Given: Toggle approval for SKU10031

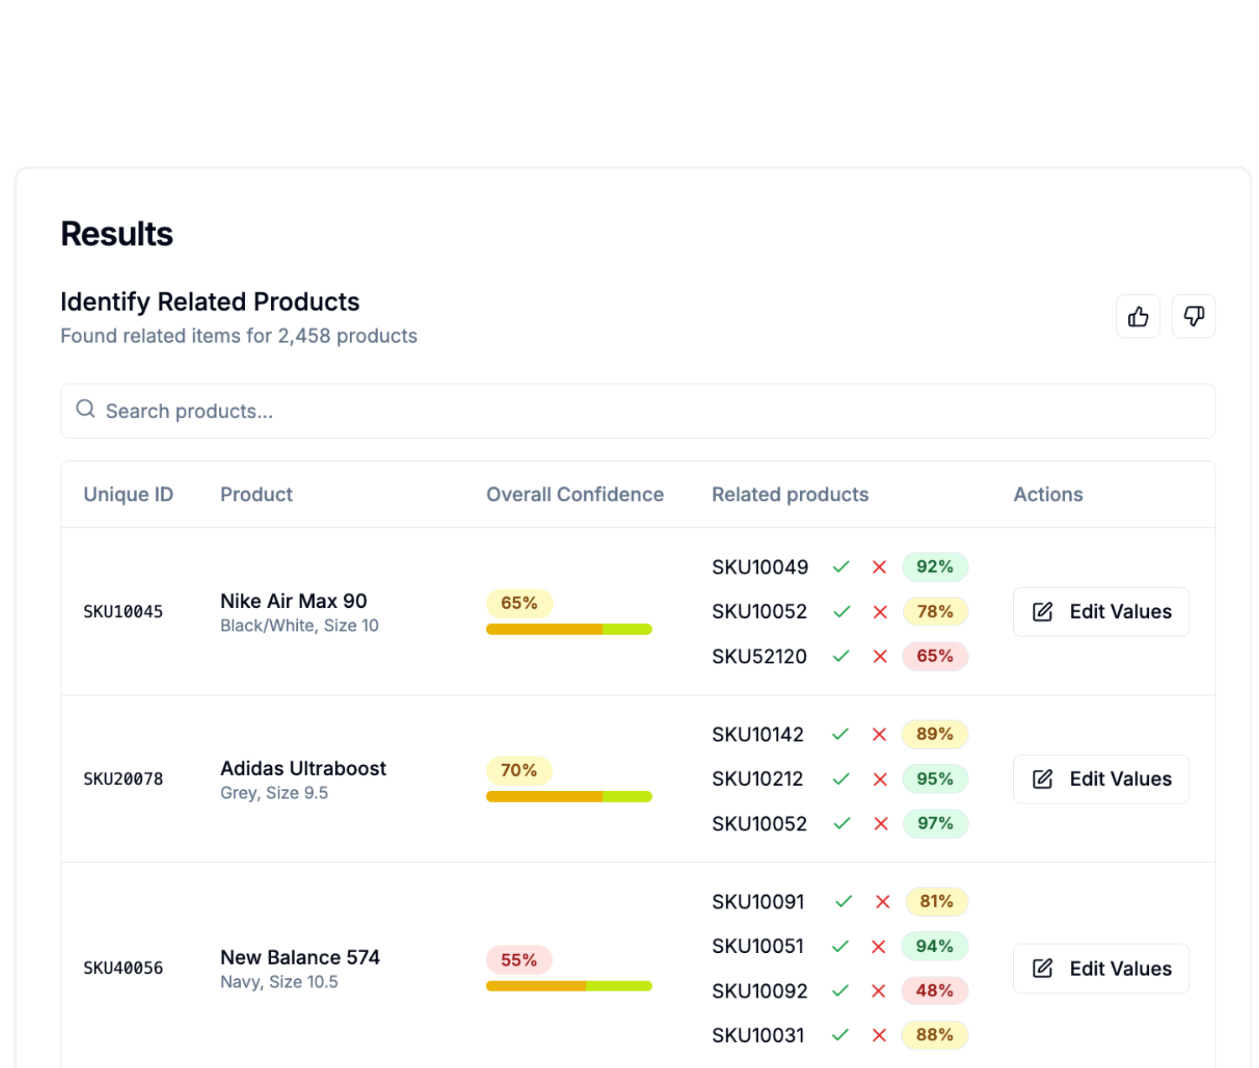Looking at the screenshot, I should tap(842, 1035).
